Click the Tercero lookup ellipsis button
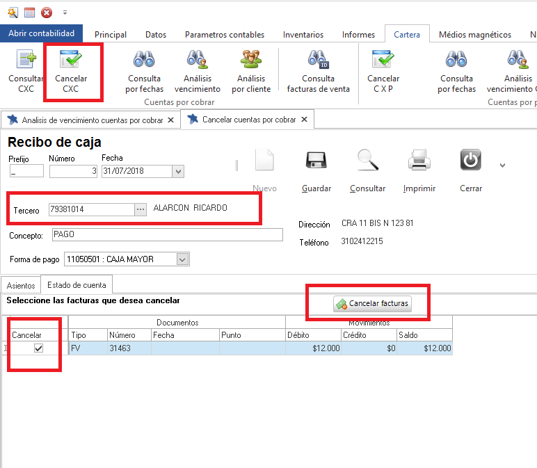The height and width of the screenshot is (468, 537). (x=141, y=209)
